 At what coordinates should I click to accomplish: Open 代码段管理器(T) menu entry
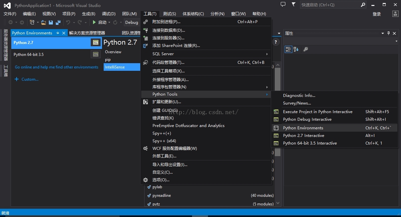coord(206,63)
